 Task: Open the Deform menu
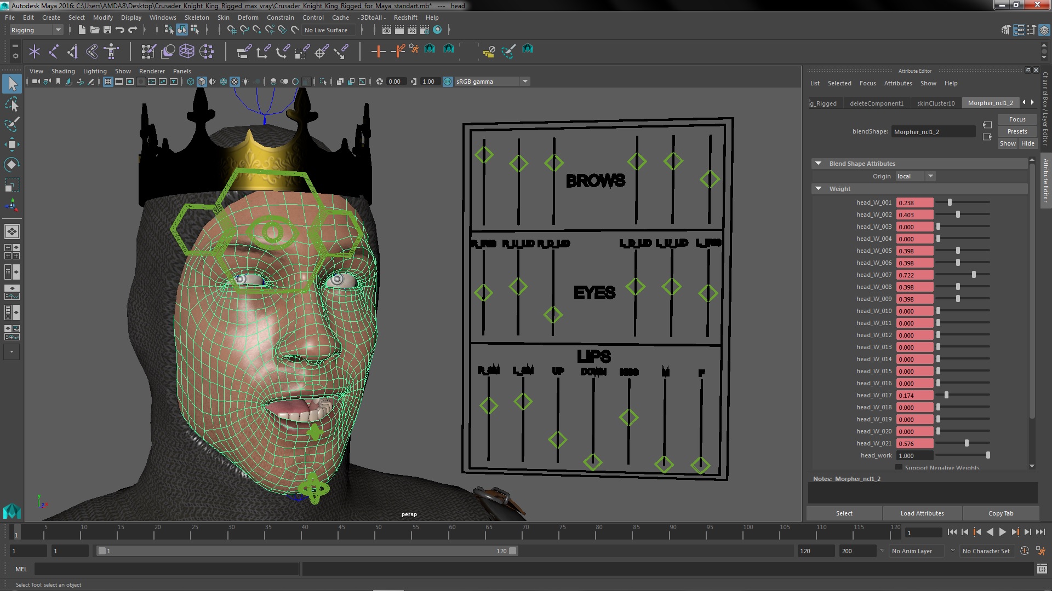249,16
